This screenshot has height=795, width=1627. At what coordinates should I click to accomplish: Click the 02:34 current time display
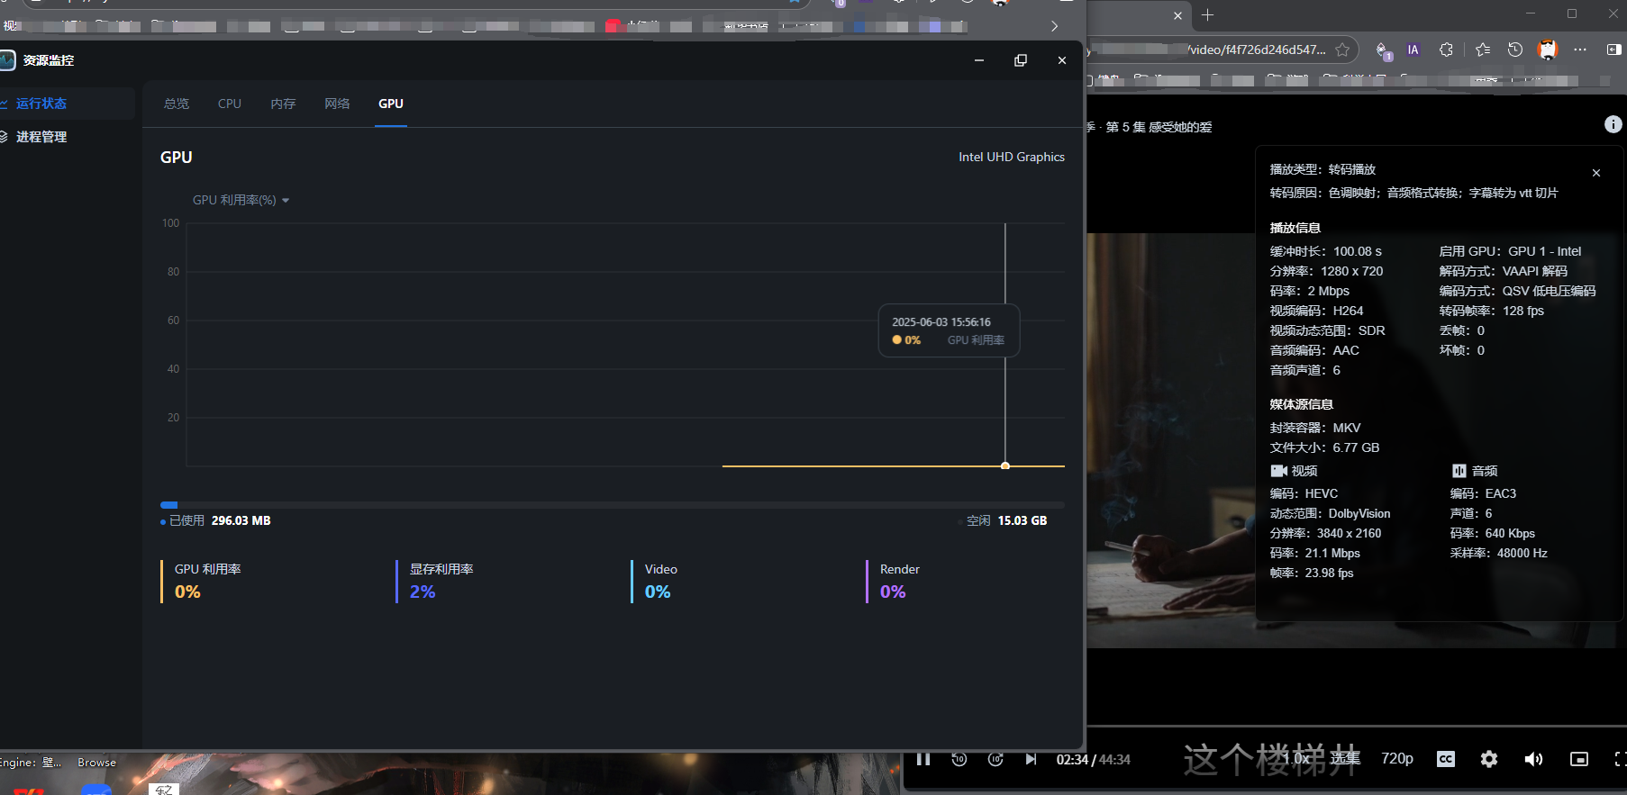[1072, 760]
